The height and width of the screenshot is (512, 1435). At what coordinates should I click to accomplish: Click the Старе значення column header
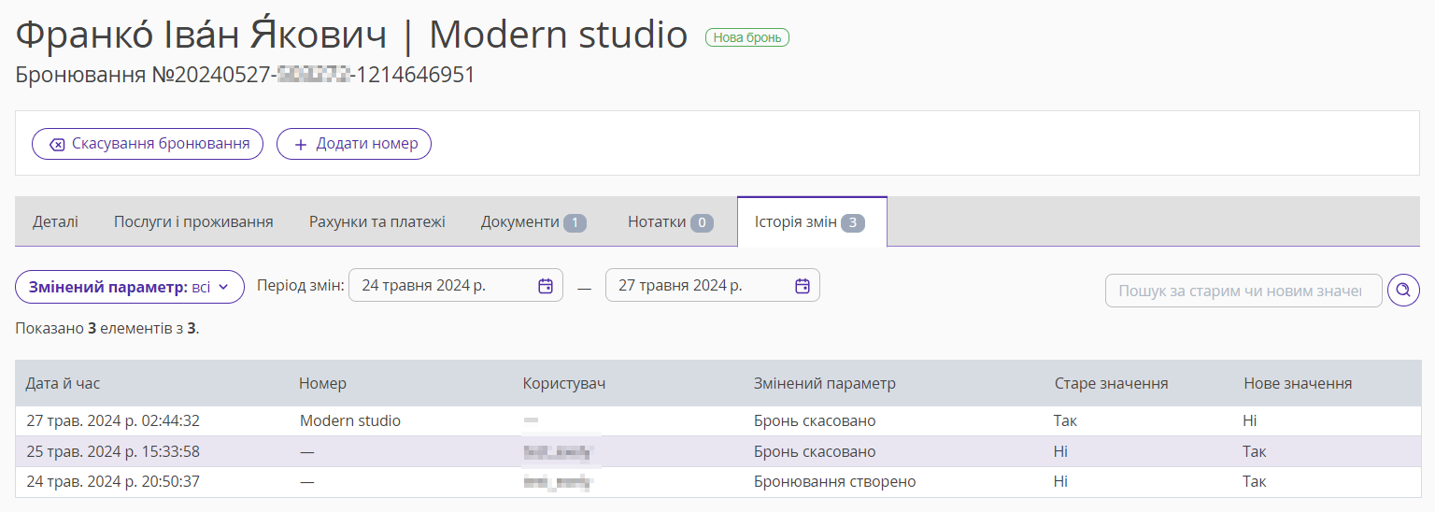coord(1111,383)
